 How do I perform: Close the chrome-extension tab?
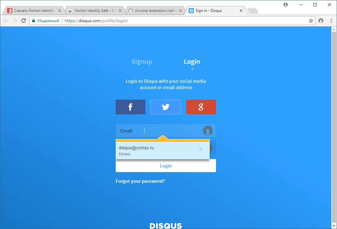coord(181,11)
